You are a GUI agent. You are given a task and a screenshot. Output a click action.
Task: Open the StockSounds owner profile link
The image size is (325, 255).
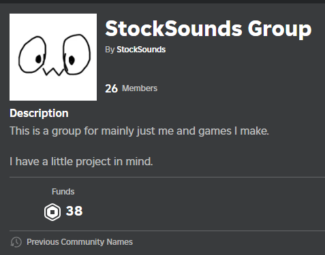pos(141,50)
